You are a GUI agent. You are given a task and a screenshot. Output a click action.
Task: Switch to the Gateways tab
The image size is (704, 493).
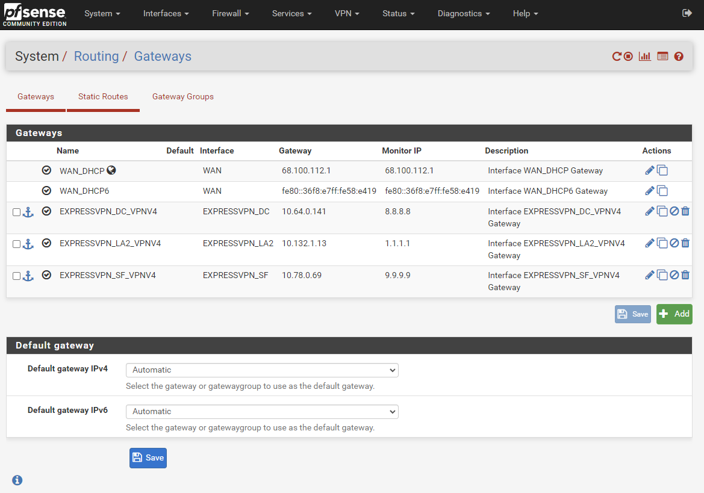(x=36, y=96)
